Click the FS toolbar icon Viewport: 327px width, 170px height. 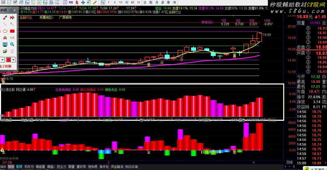coord(103,2)
